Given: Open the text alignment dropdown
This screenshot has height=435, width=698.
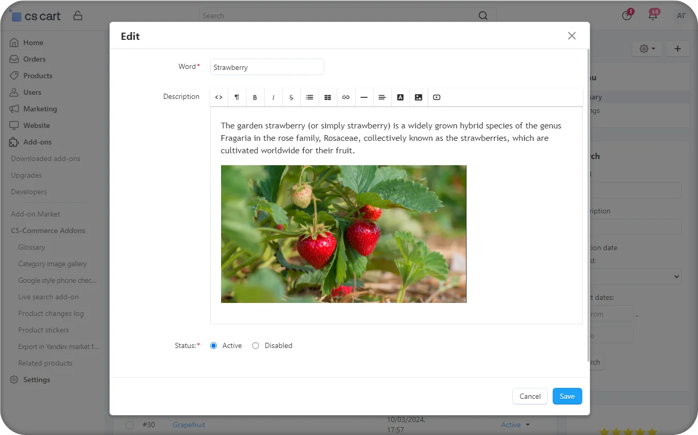Looking at the screenshot, I should (382, 97).
